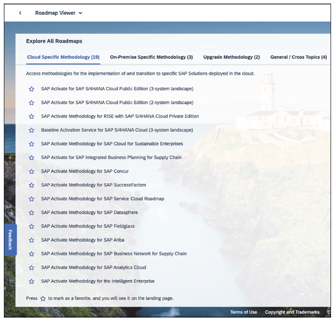This screenshot has width=336, height=320.
Task: Open the Terms of Use footer link
Action: point(244,312)
